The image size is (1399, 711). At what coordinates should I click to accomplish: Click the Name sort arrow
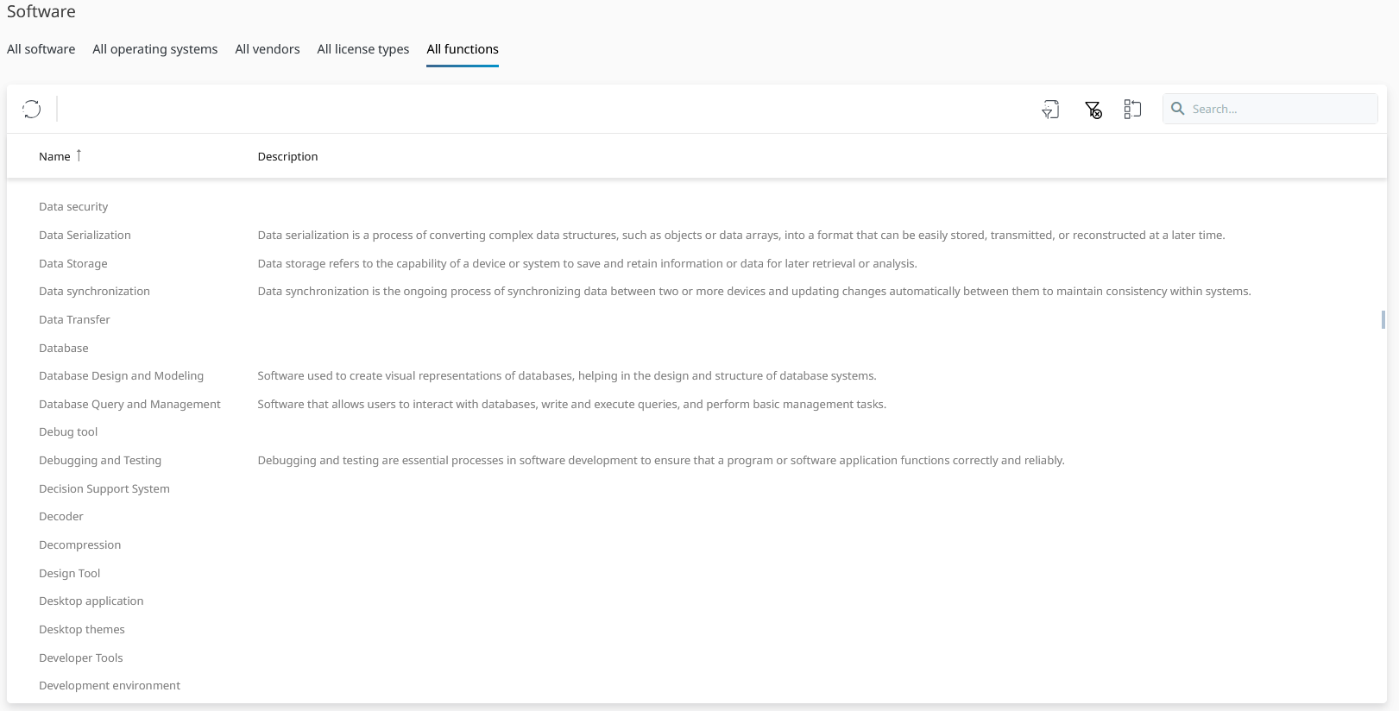79,155
